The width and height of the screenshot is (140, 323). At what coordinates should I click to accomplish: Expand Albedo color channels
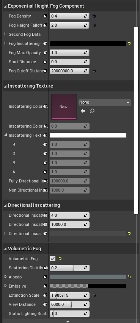6,277
